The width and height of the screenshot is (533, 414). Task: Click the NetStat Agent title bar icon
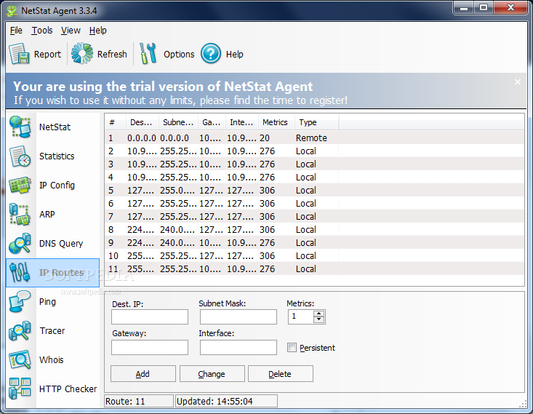point(12,10)
